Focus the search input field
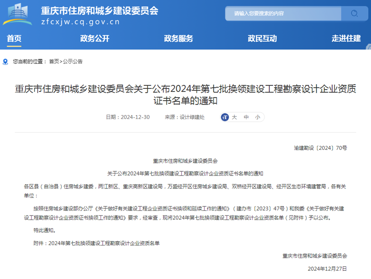This screenshot has width=371, height=279. click(x=283, y=13)
